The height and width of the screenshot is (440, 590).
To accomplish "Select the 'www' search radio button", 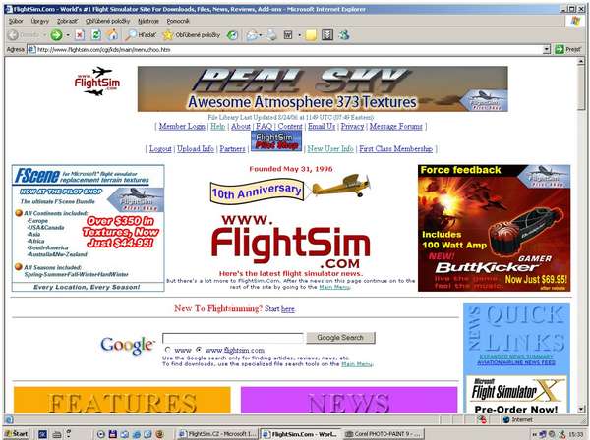I will pyautogui.click(x=168, y=350).
